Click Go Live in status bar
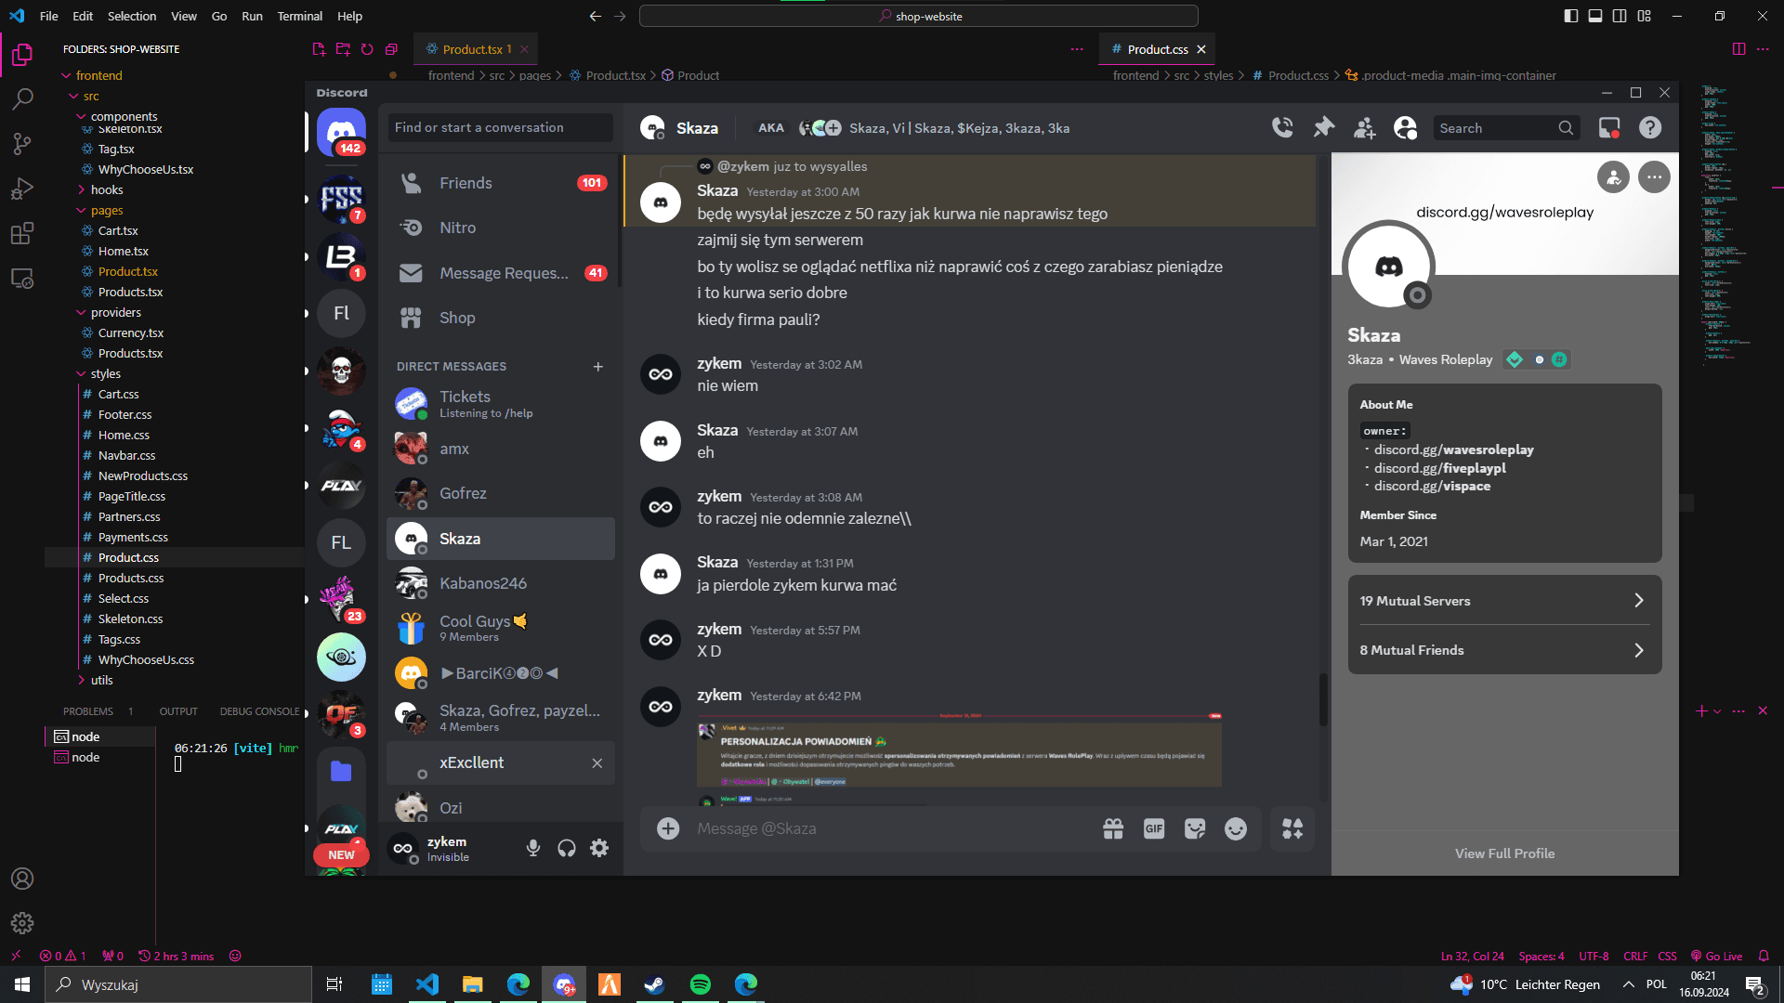1784x1003 pixels. click(1716, 956)
